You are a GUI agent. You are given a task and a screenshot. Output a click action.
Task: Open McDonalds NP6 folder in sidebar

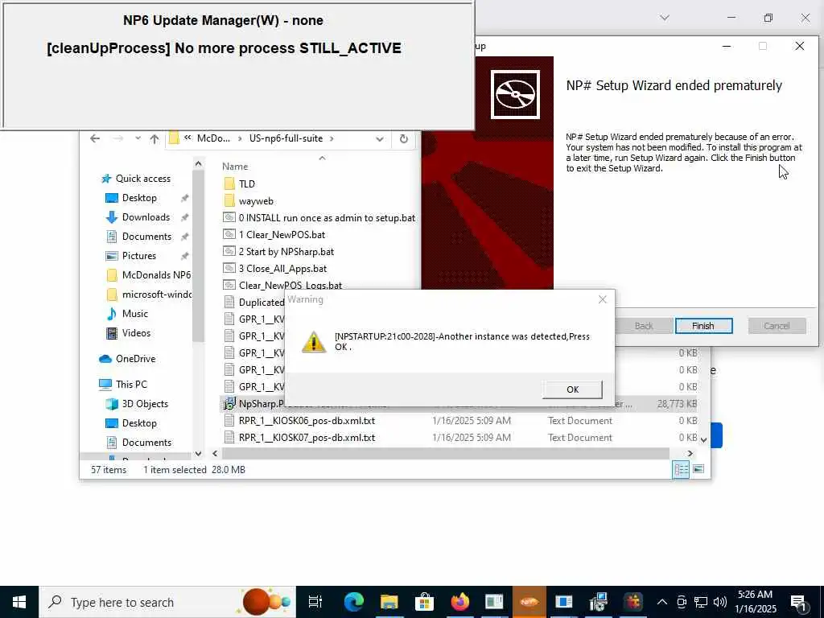pyautogui.click(x=149, y=275)
